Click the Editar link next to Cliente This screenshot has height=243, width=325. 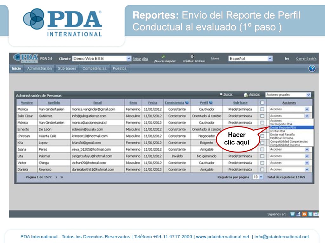click(x=136, y=59)
